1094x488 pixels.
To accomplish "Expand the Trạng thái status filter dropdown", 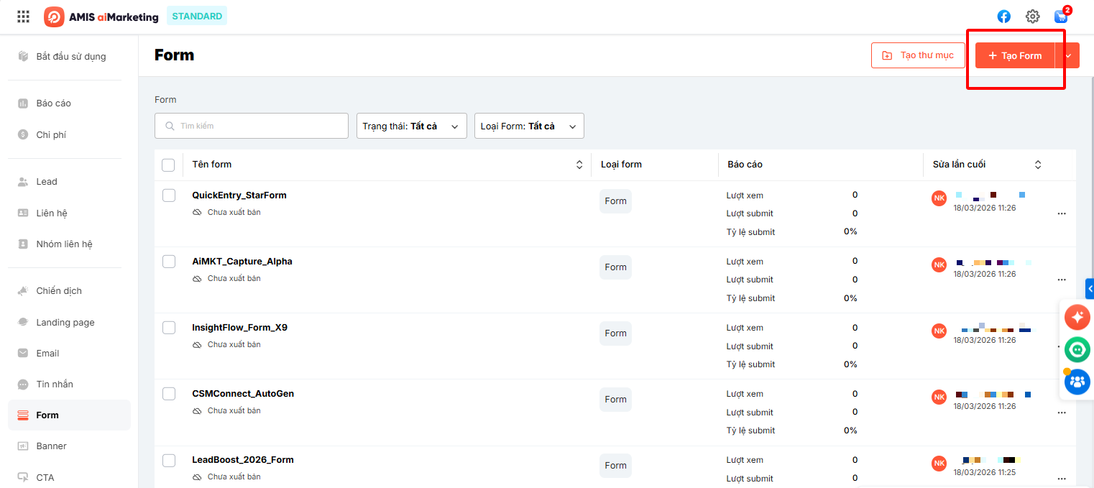I will (x=411, y=126).
